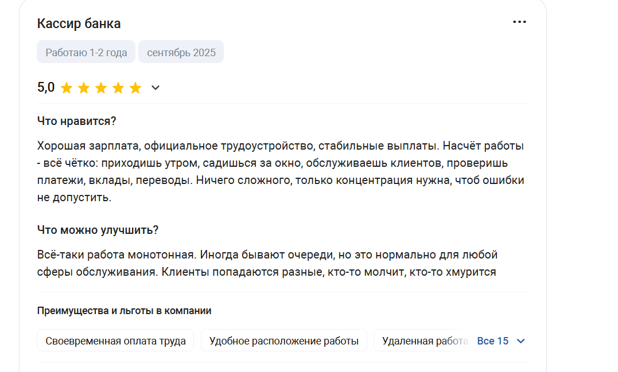Viewport: 618px width, 372px height.
Task: Click the first rating star
Action: click(x=67, y=88)
